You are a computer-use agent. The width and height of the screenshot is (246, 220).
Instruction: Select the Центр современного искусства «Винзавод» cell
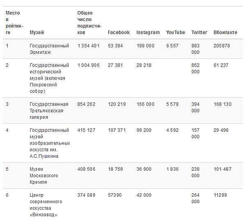[x=46, y=205]
